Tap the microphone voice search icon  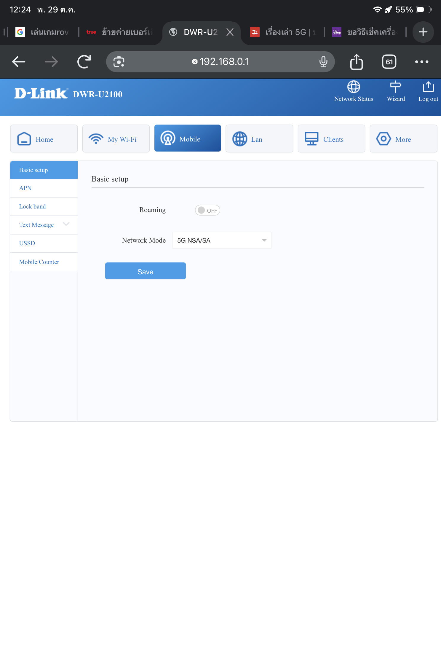(323, 62)
